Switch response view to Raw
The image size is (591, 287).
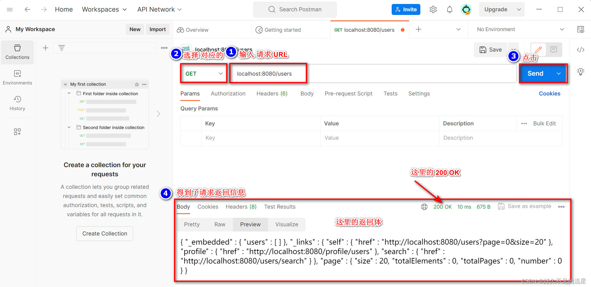click(x=220, y=224)
